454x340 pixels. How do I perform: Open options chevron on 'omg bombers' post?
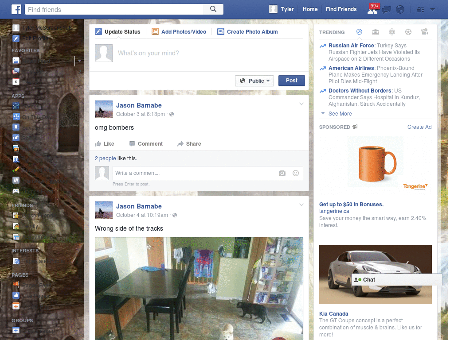pyautogui.click(x=301, y=104)
